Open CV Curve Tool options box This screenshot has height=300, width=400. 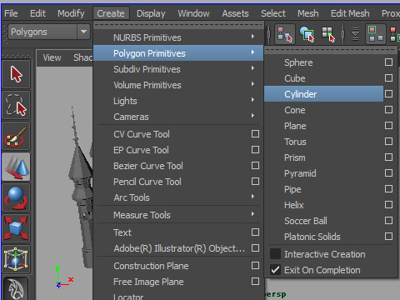tap(255, 134)
